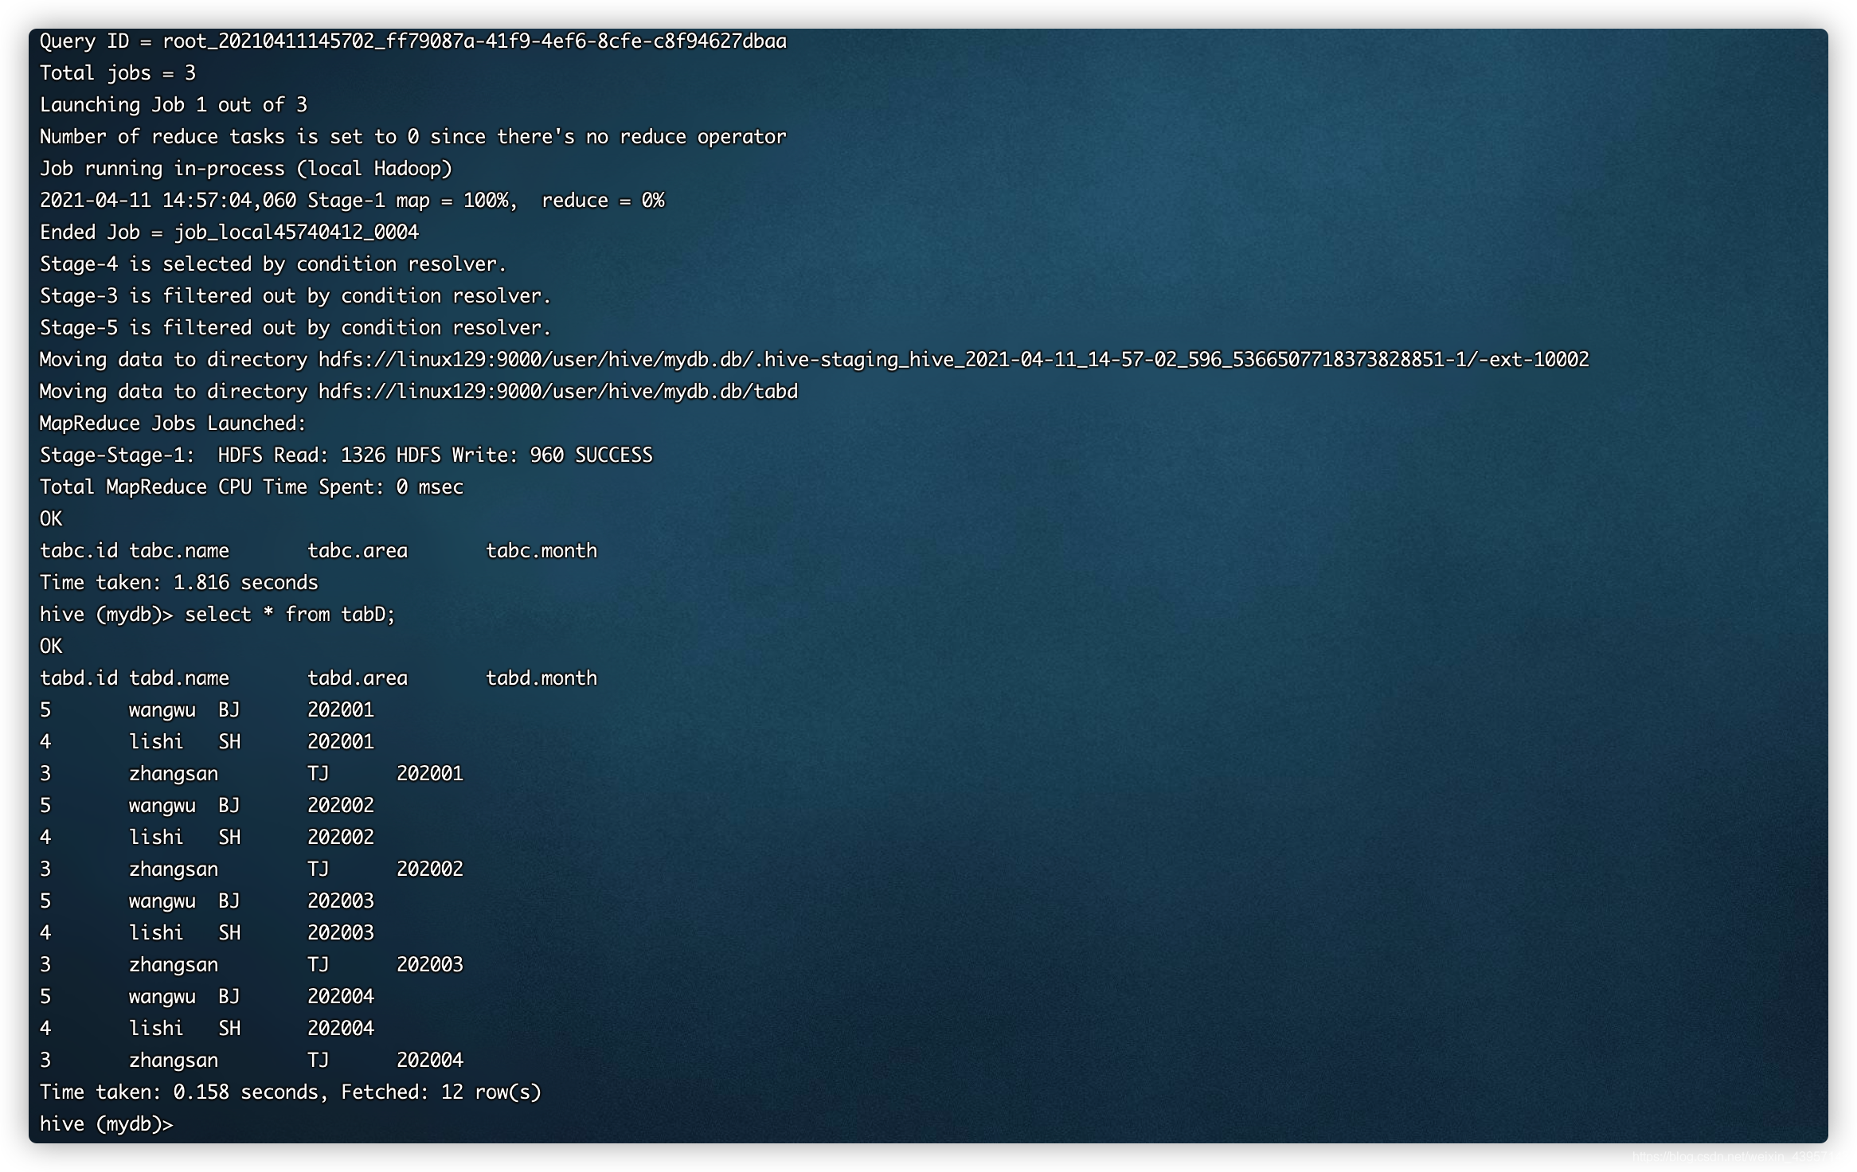Click the 'tabc.id' column header
Screen dimensions: 1857x1172
[79, 551]
